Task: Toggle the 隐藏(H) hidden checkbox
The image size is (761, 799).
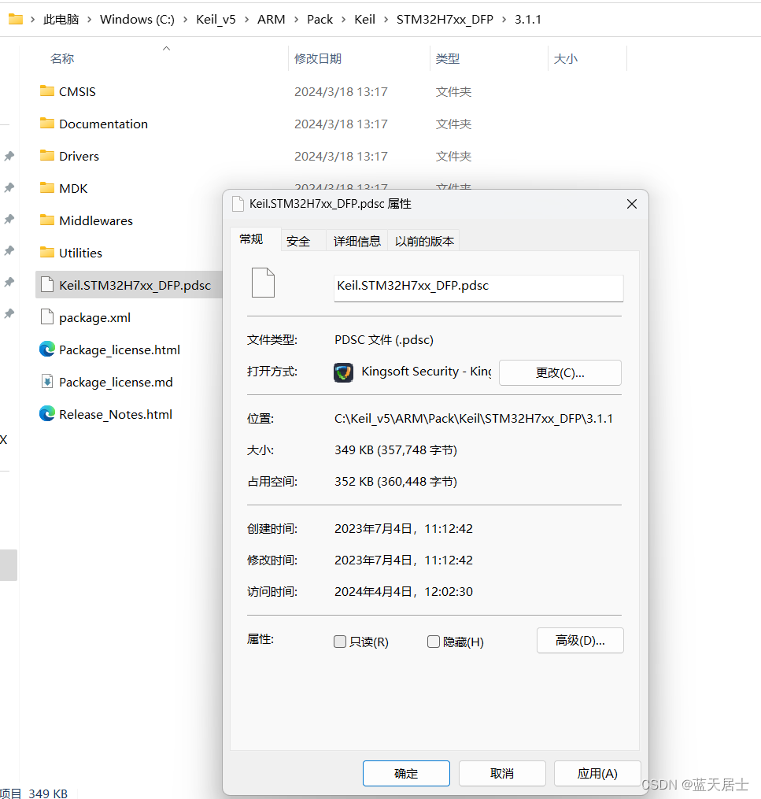Action: [434, 642]
